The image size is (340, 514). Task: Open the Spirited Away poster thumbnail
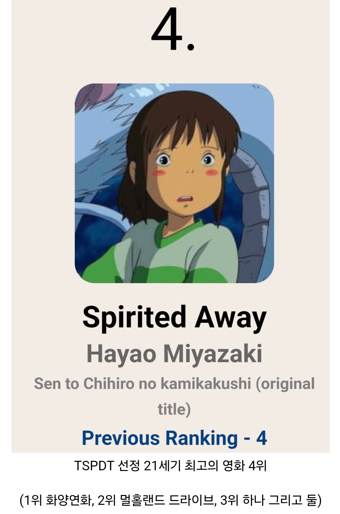click(x=174, y=183)
